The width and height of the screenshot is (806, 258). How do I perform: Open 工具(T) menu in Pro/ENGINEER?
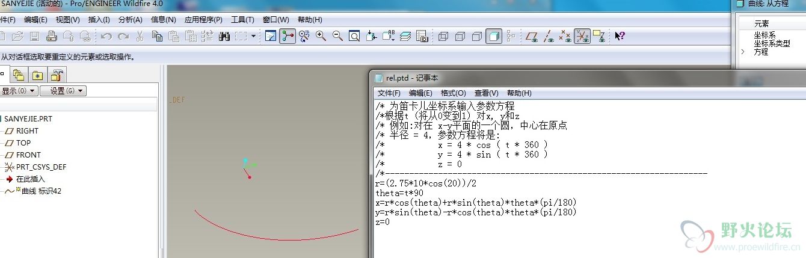243,20
